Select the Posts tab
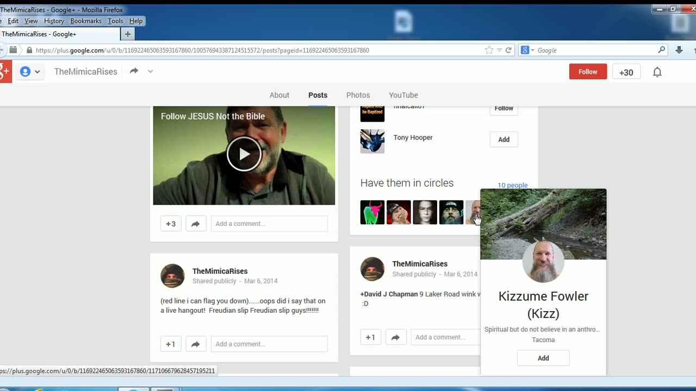 (318, 95)
